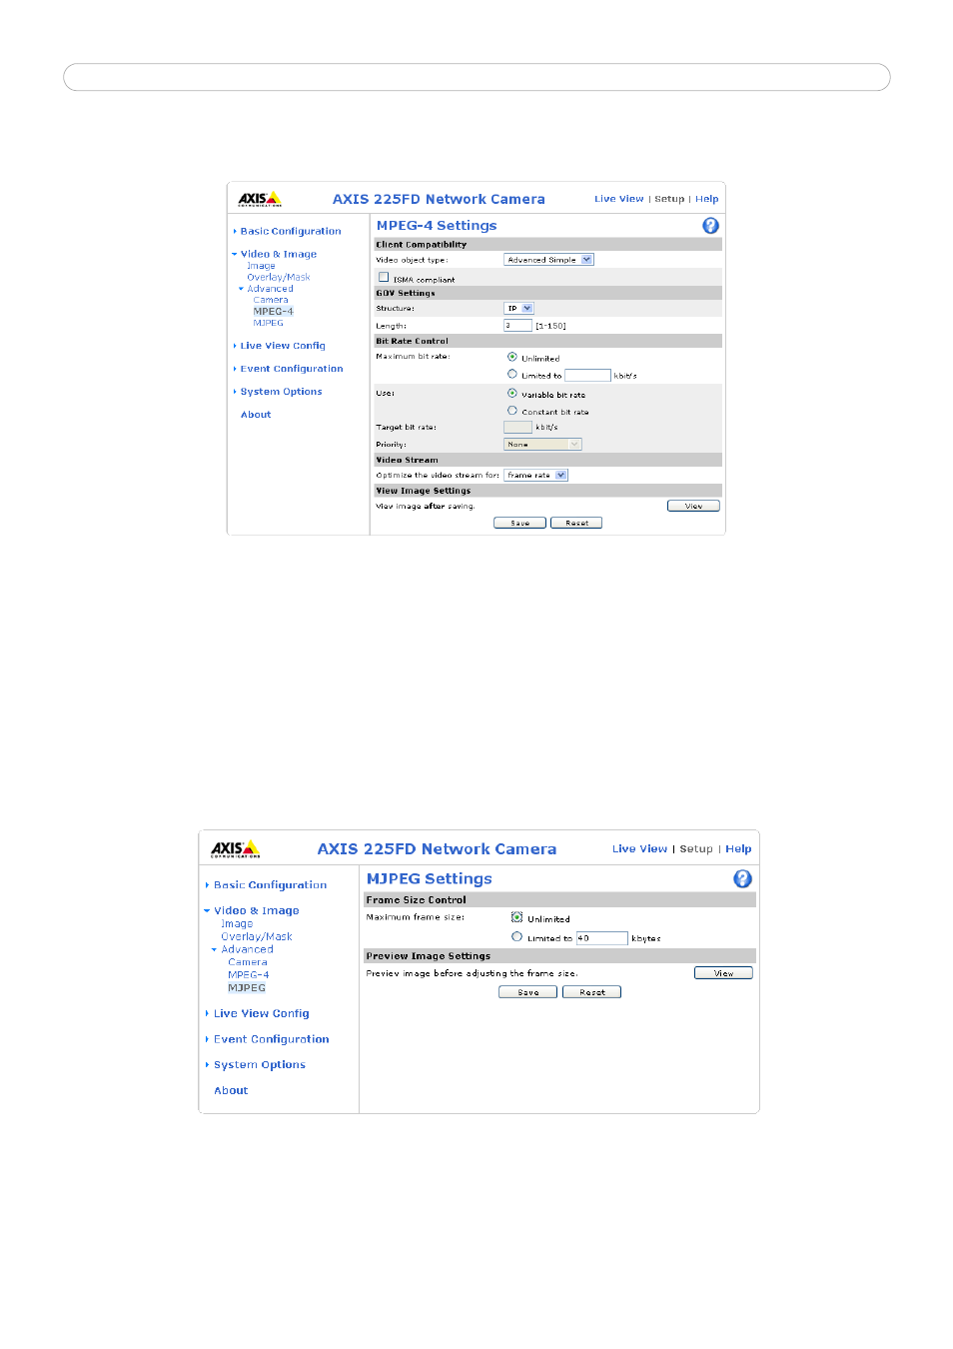Open Camera in the MJPEG page sidebar

pyautogui.click(x=248, y=963)
